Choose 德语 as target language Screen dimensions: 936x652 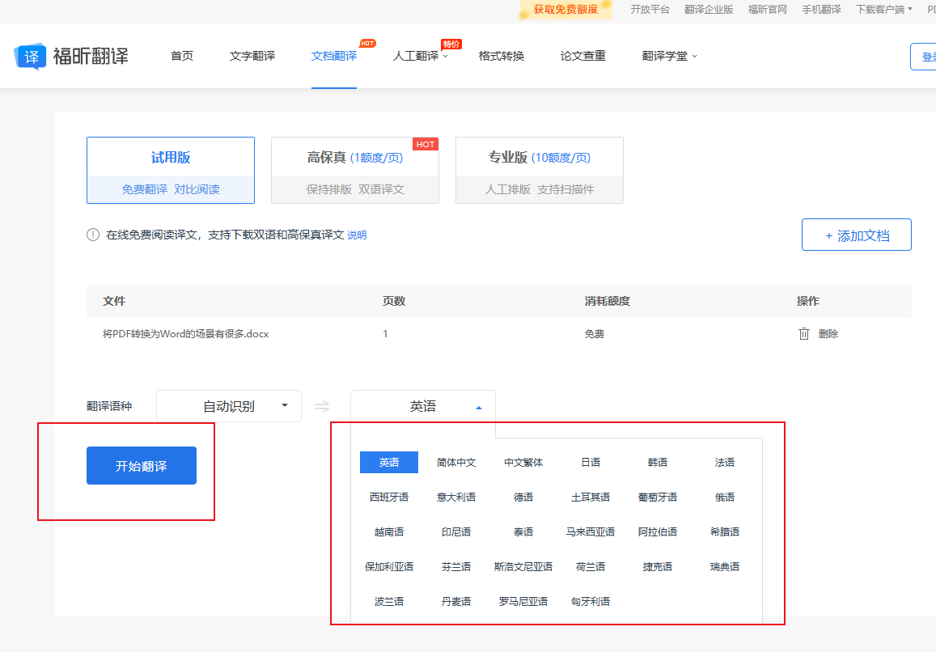pyautogui.click(x=523, y=497)
